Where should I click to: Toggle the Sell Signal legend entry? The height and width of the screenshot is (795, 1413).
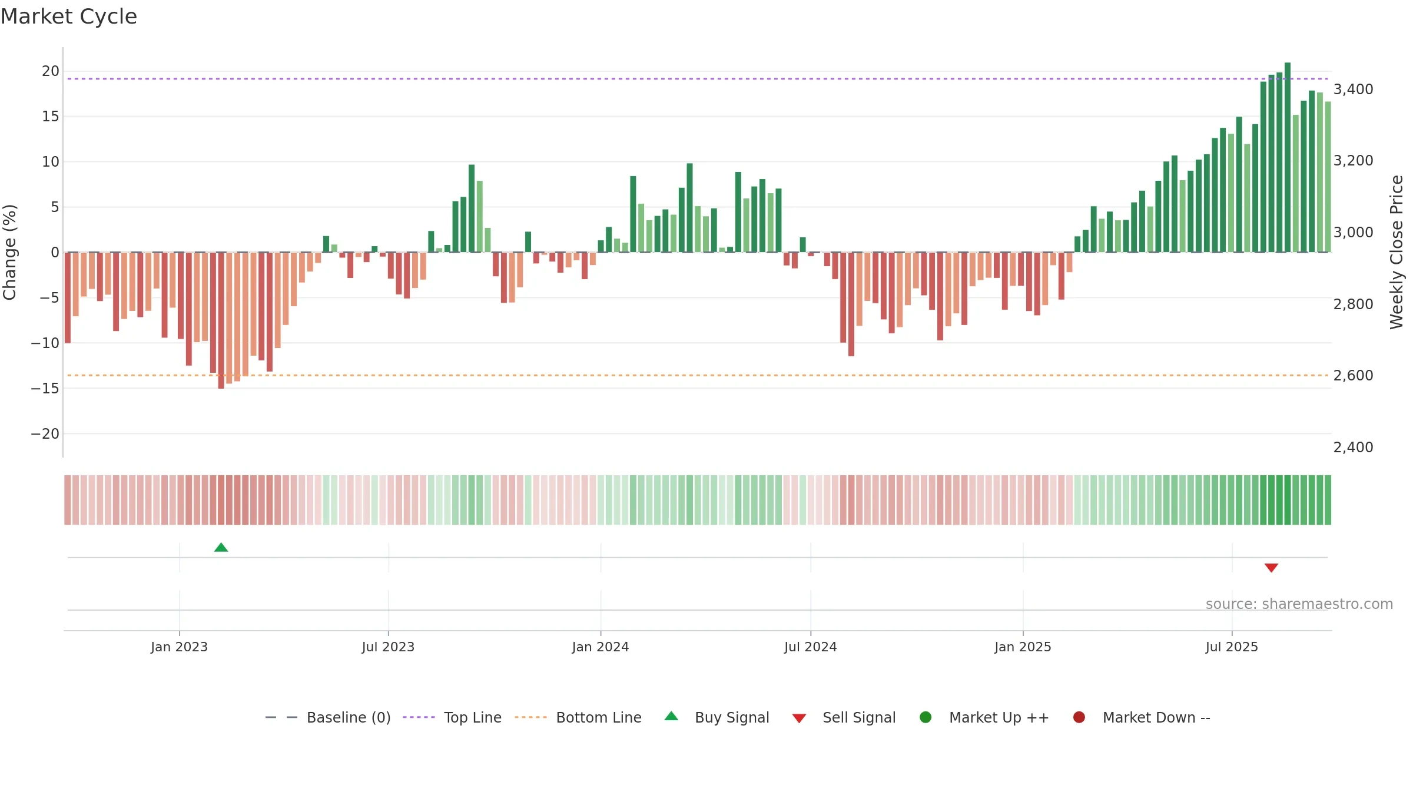coord(844,718)
